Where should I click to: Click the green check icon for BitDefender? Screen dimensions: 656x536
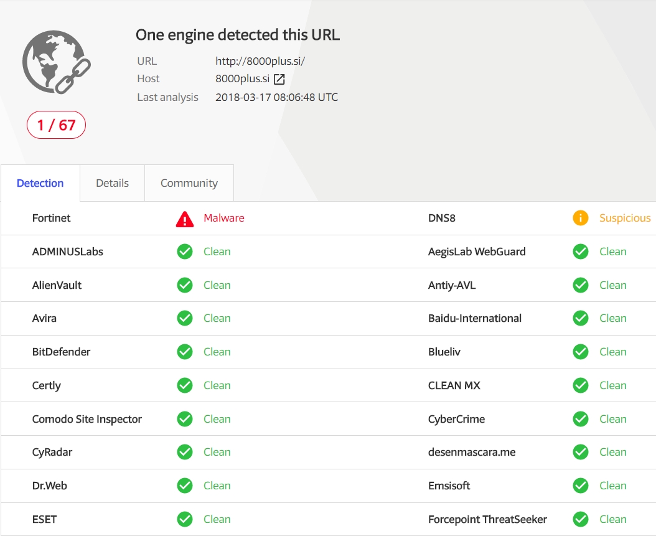click(x=185, y=352)
